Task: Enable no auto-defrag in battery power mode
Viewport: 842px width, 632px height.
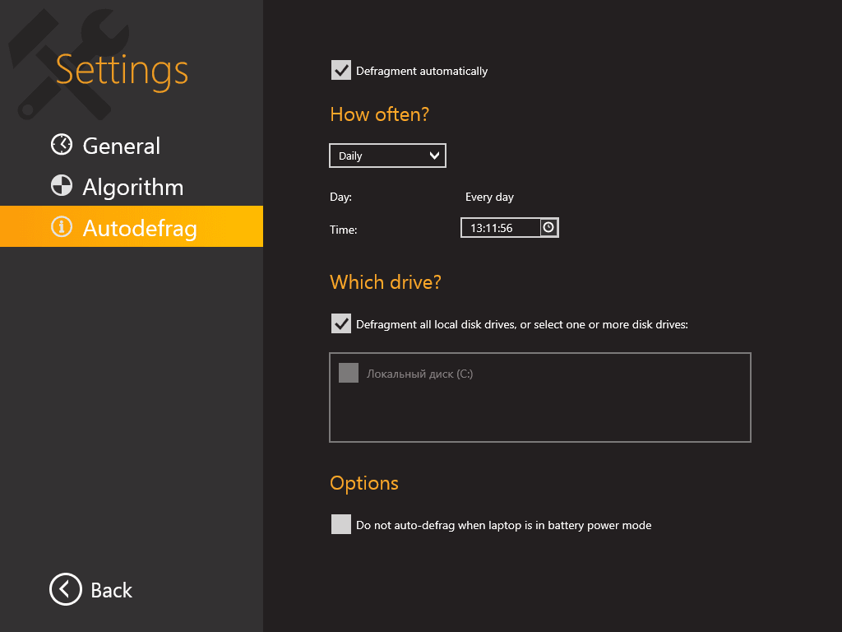Action: coord(341,524)
